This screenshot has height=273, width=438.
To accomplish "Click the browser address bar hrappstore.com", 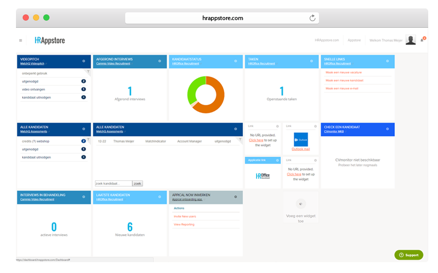I will coord(222,18).
